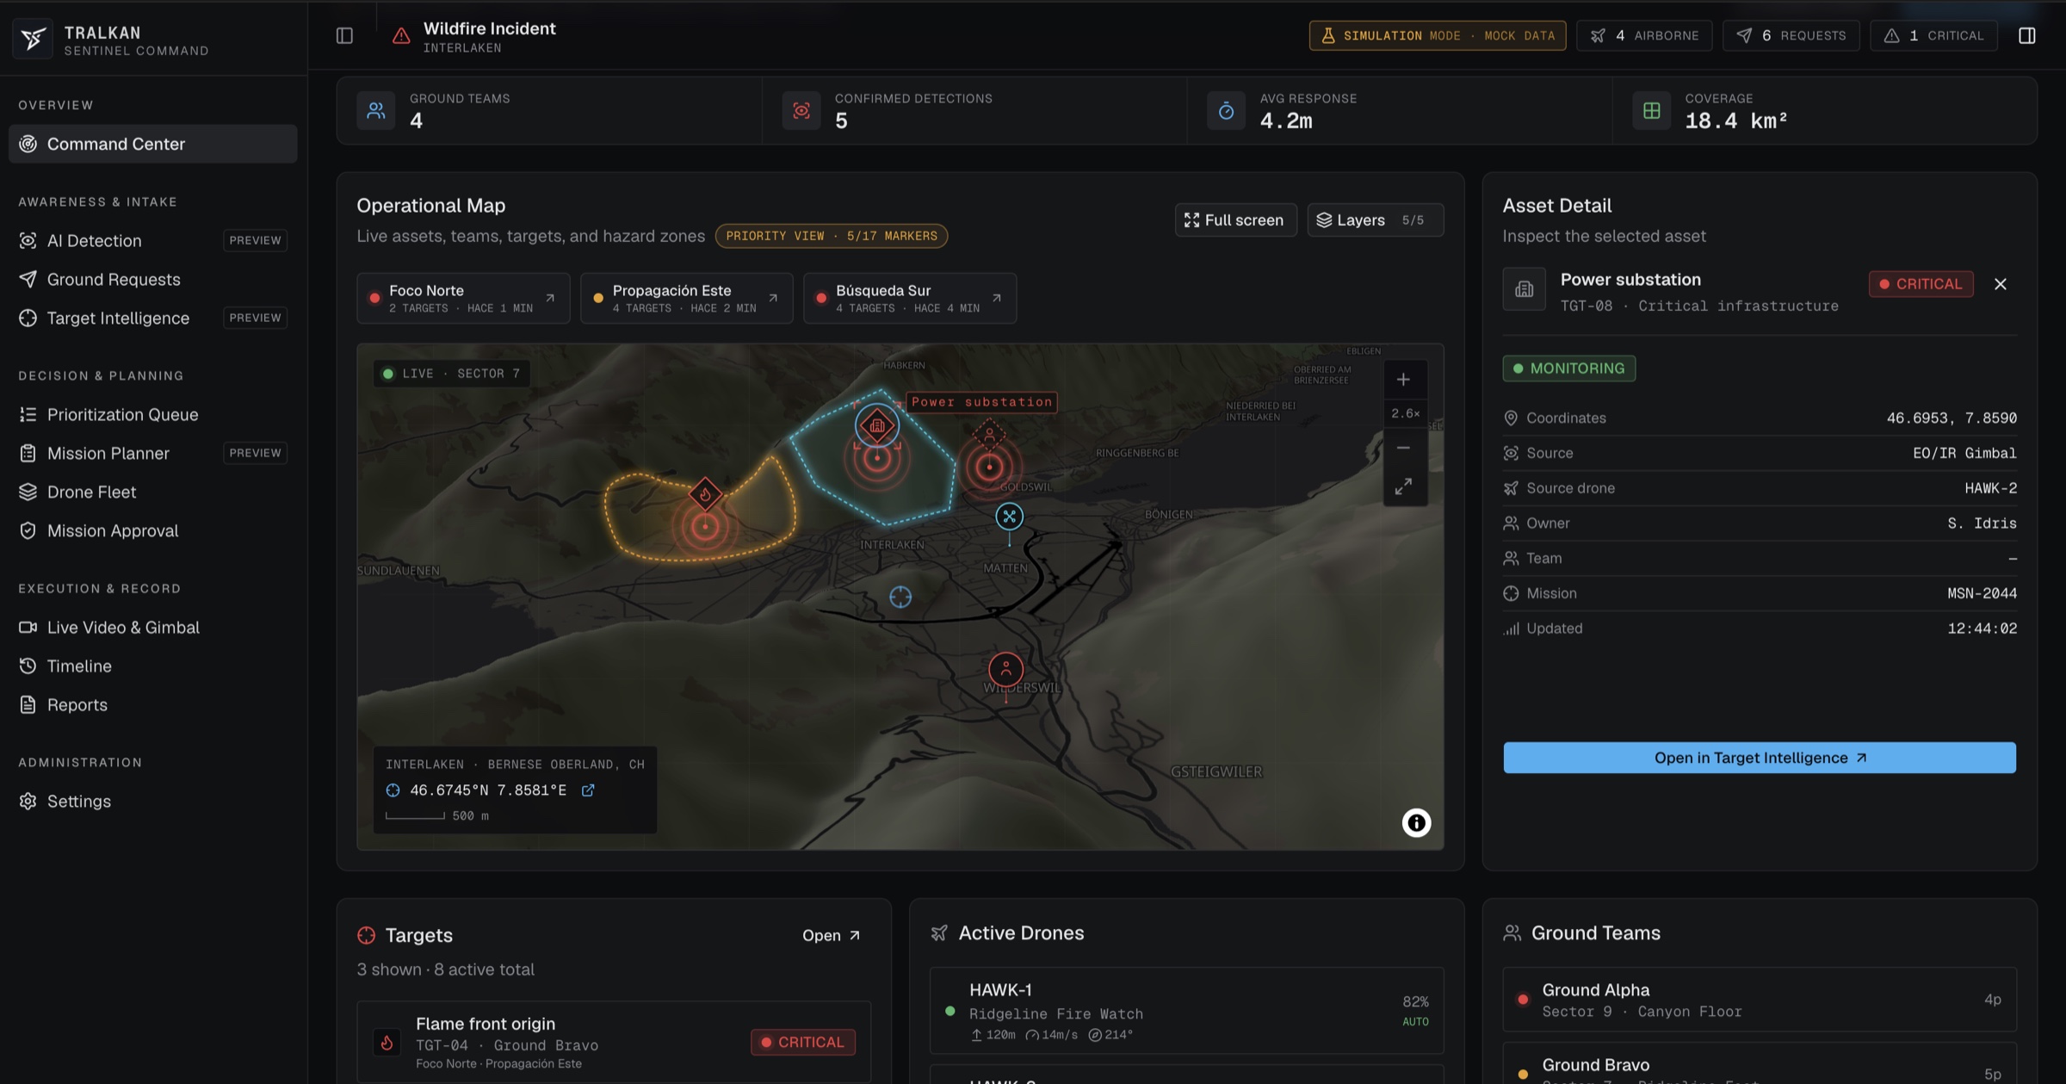Select the Power substation marker on map
The height and width of the screenshot is (1084, 2066).
876,425
